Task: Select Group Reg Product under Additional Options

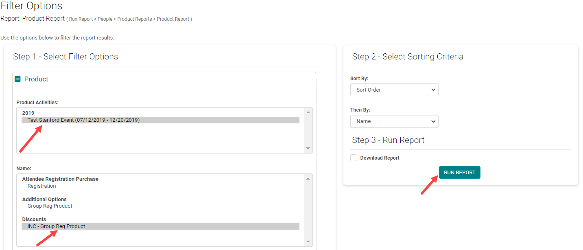Action: point(50,206)
